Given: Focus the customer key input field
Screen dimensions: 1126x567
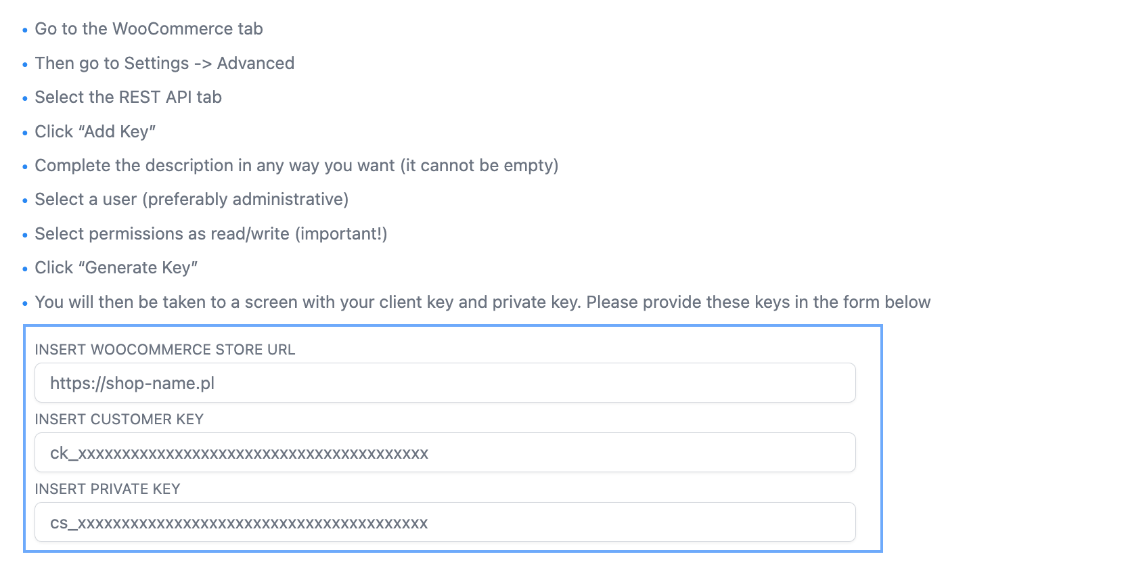Looking at the screenshot, I should [445, 453].
